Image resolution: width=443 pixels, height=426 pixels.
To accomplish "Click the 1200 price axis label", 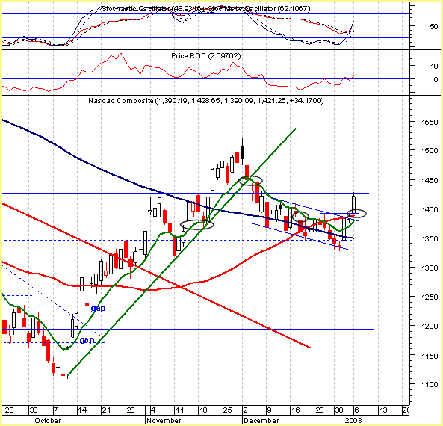I will (430, 327).
